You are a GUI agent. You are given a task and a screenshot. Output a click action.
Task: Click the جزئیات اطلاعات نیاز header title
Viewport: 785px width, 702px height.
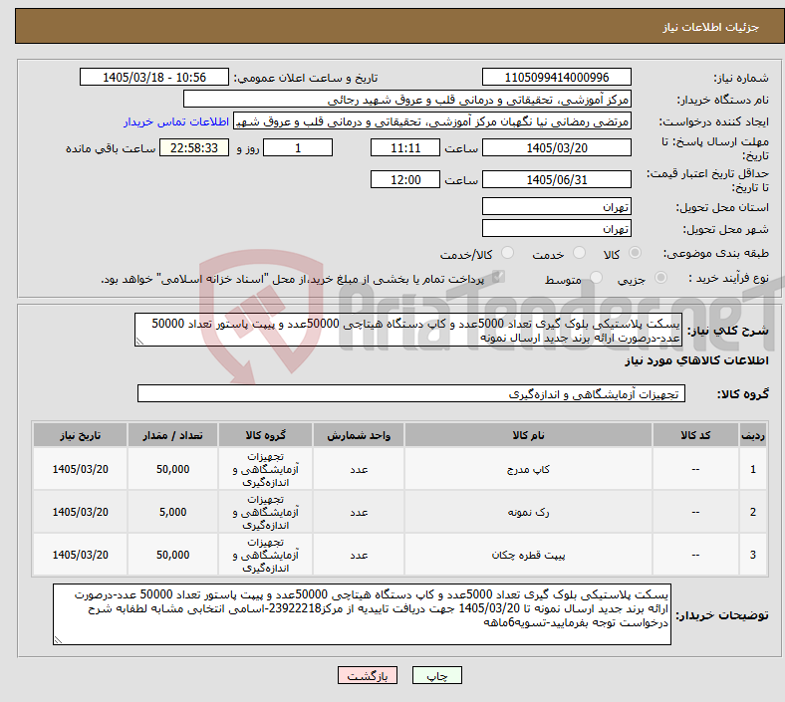(711, 27)
